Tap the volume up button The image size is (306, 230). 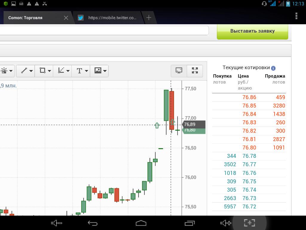click(x=226, y=223)
